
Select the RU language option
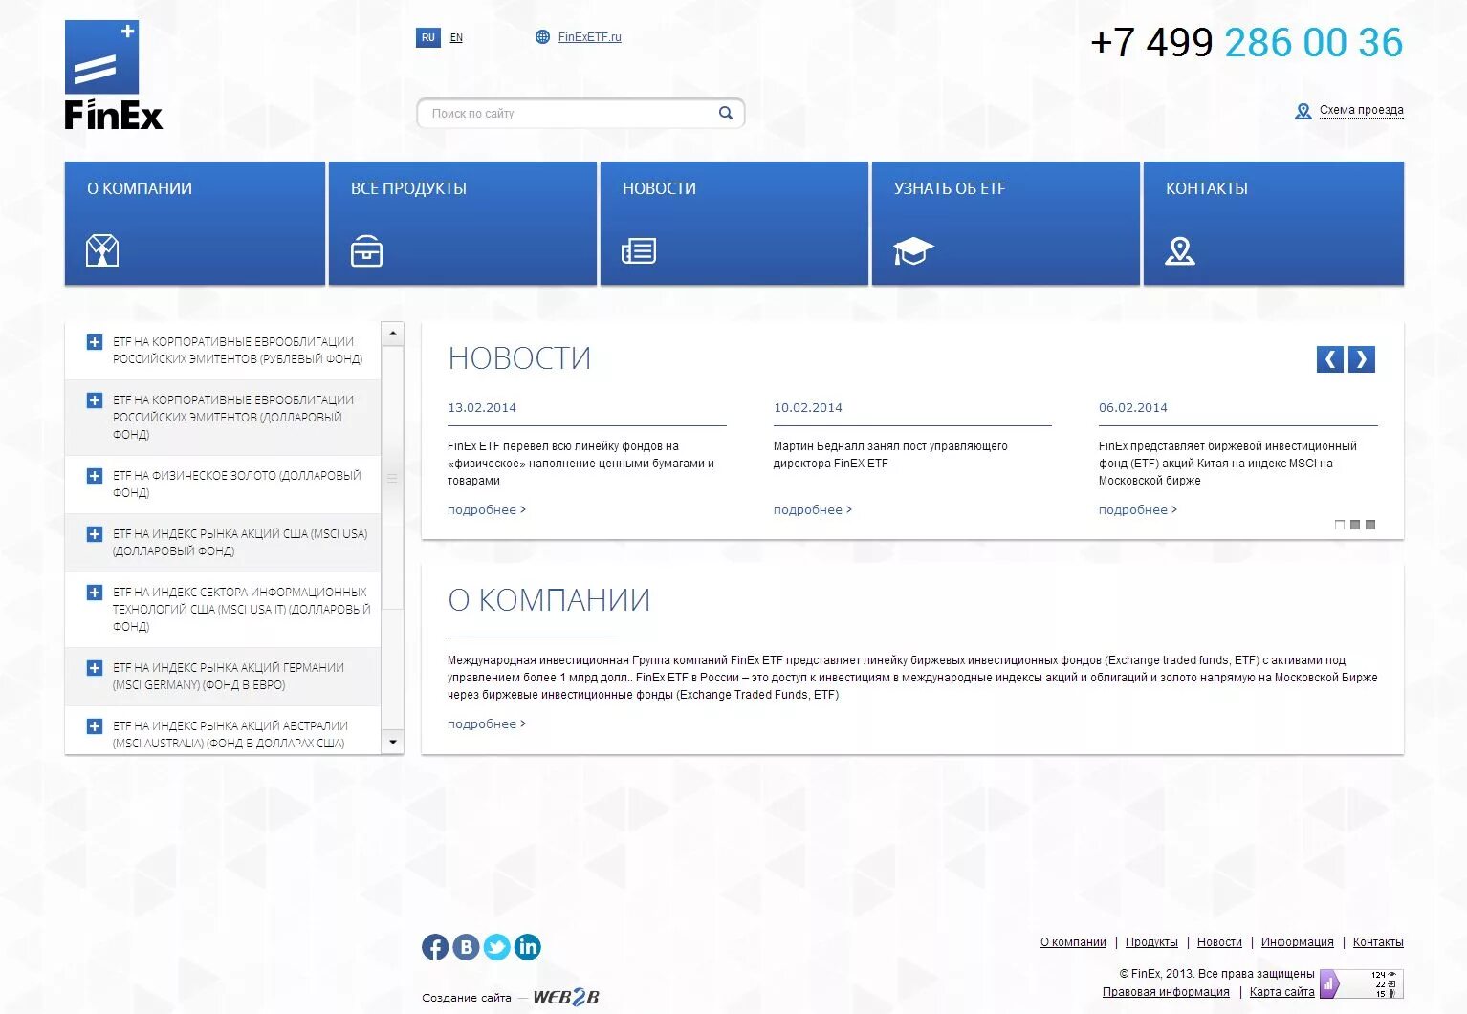(x=427, y=37)
